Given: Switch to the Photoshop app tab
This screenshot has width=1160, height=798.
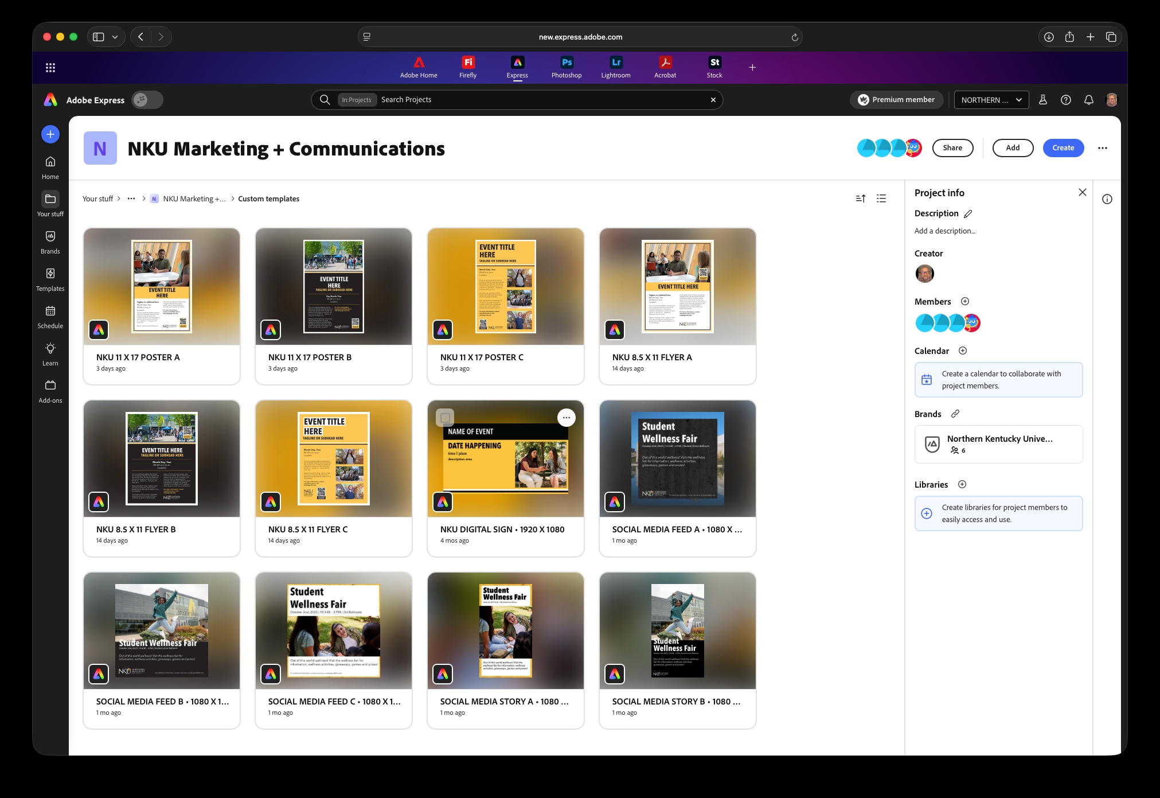Looking at the screenshot, I should point(567,67).
